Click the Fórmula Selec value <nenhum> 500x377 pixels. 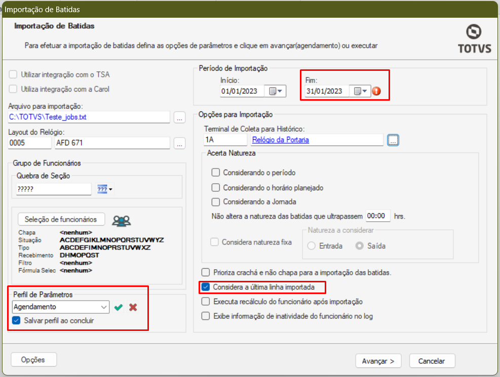pyautogui.click(x=76, y=270)
